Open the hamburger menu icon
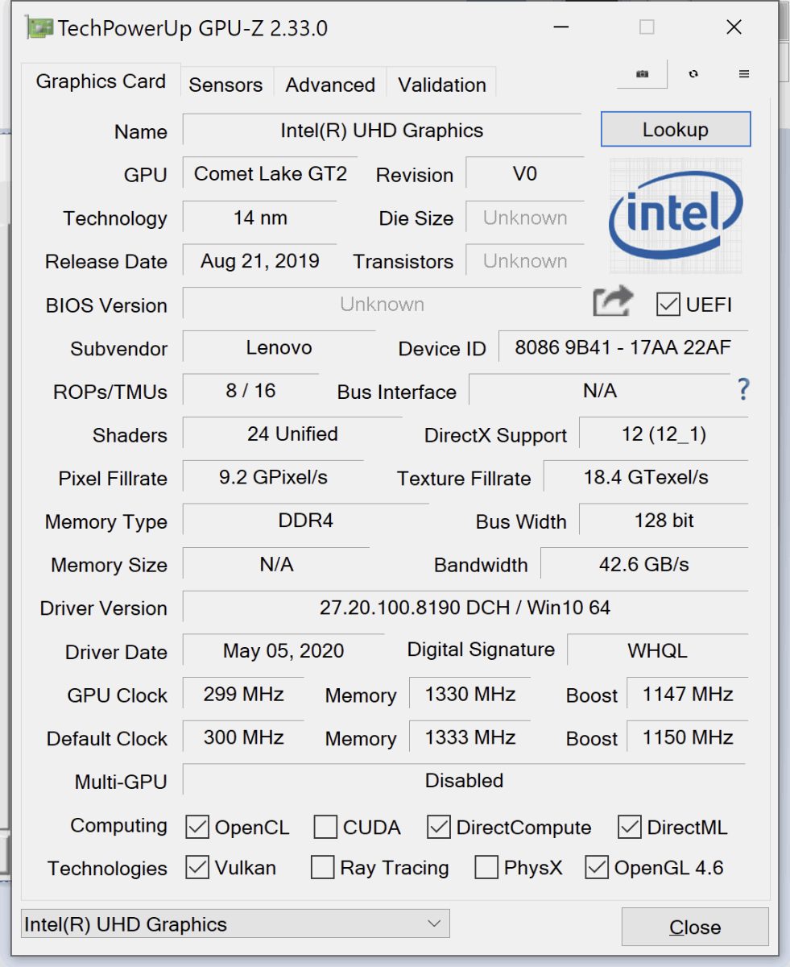 pos(744,74)
